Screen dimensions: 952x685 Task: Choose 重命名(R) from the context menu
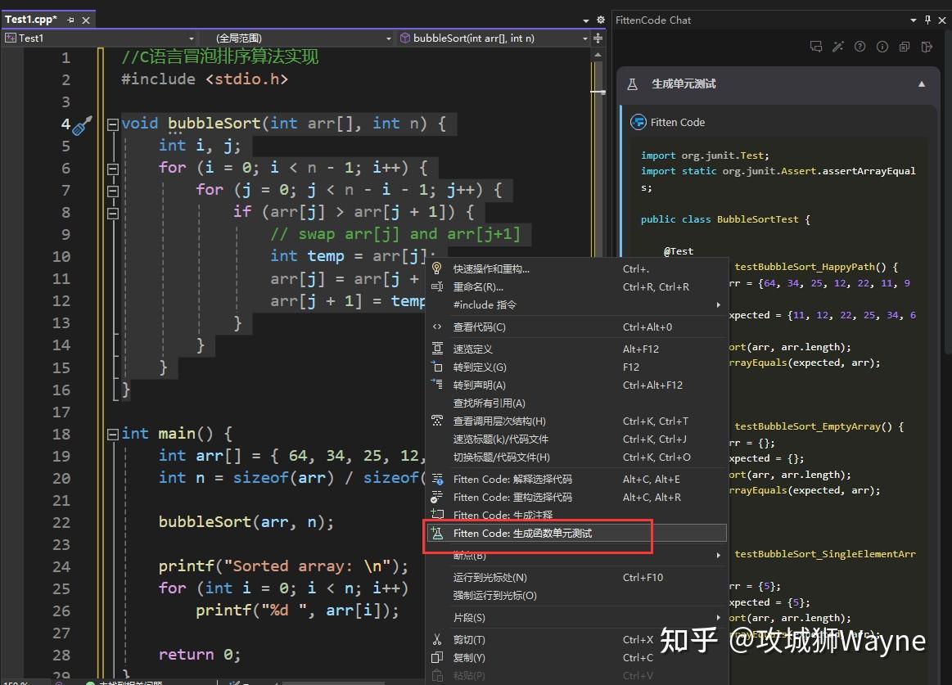point(479,286)
